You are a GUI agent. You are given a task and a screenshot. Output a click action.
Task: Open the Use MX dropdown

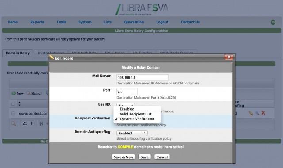[x=126, y=105]
